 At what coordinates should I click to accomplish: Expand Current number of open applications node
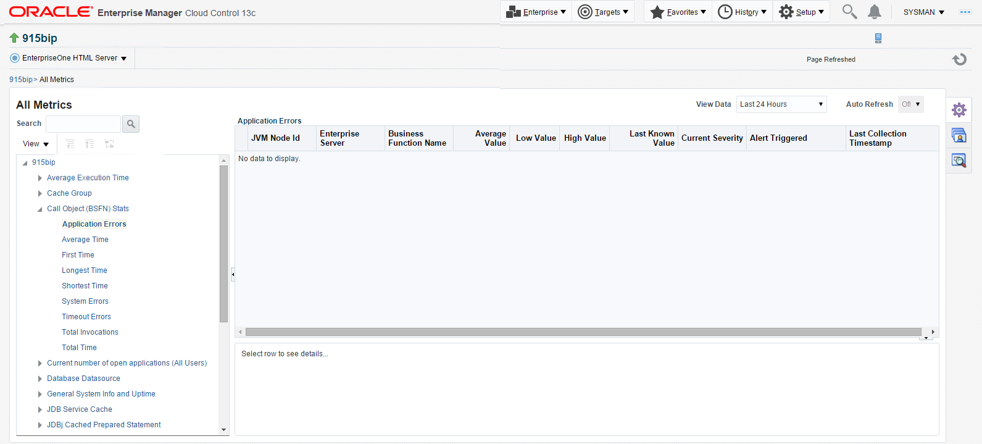40,363
